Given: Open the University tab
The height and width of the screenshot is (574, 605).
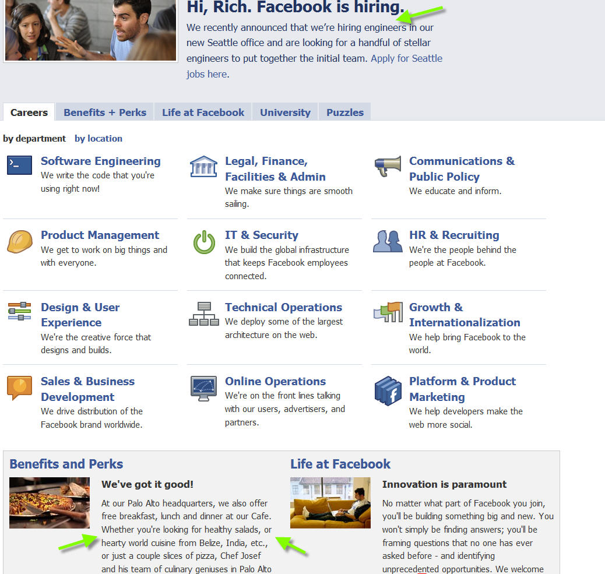Looking at the screenshot, I should 285,112.
